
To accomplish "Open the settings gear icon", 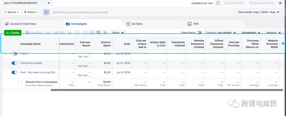I will point(280,3).
